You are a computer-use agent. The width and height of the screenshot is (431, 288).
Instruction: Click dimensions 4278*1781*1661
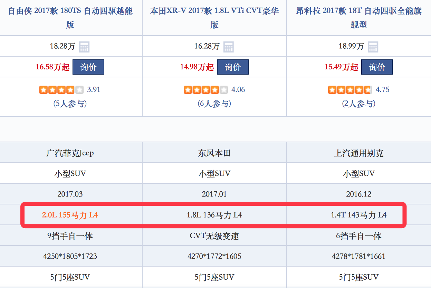coord(359,256)
